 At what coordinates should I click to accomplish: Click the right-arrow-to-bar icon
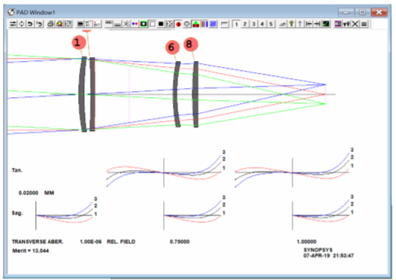[317, 24]
